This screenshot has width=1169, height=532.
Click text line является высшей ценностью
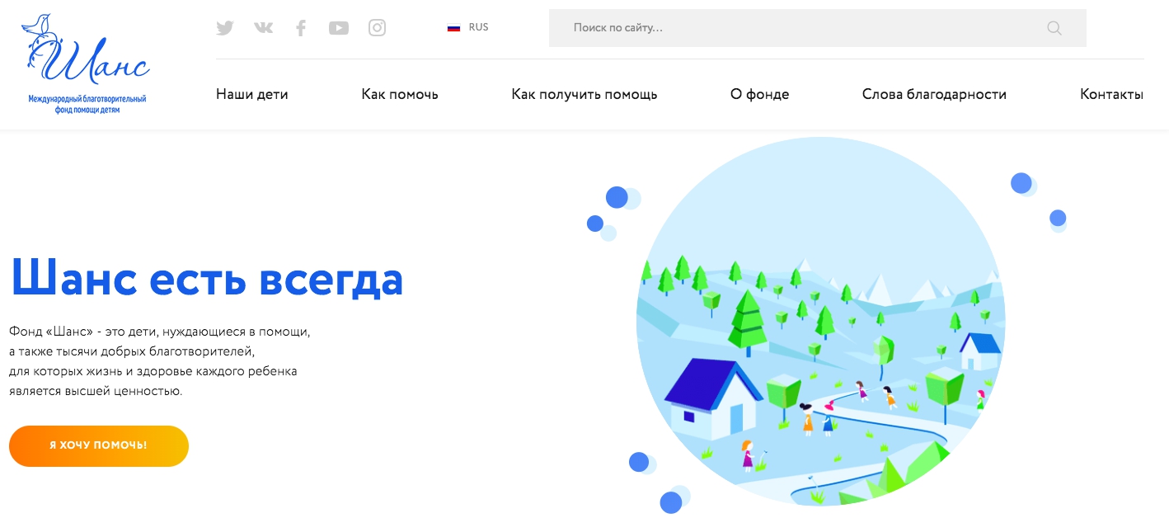tap(96, 391)
